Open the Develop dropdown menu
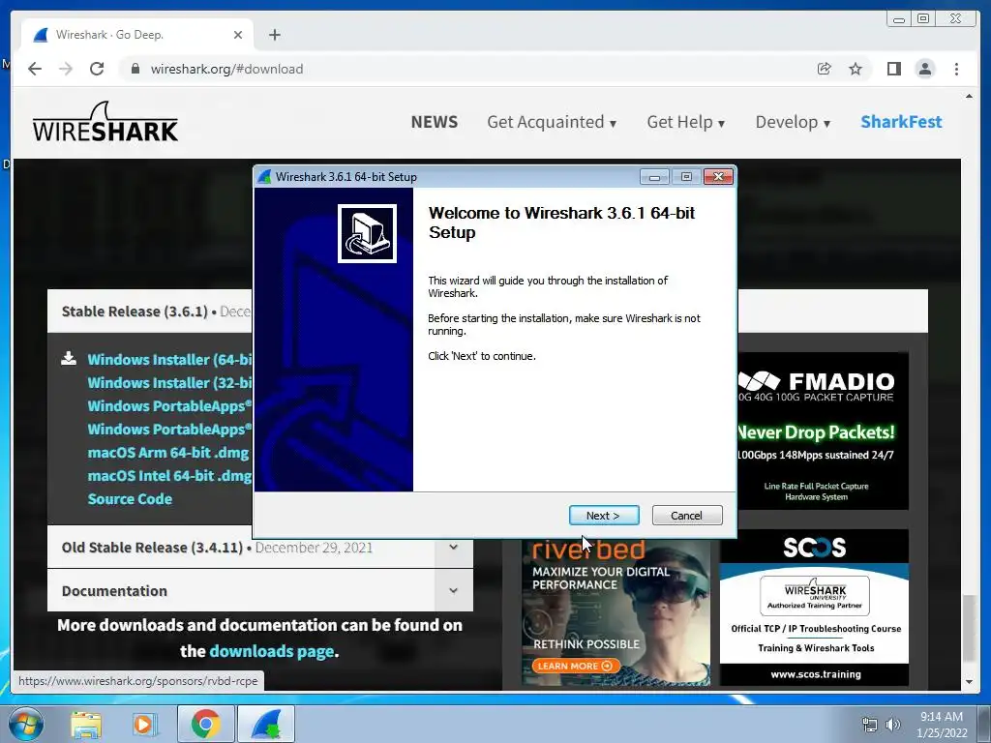The height and width of the screenshot is (743, 991). (x=793, y=122)
